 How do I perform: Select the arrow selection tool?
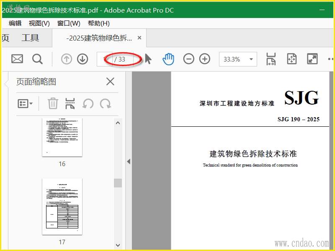click(148, 59)
